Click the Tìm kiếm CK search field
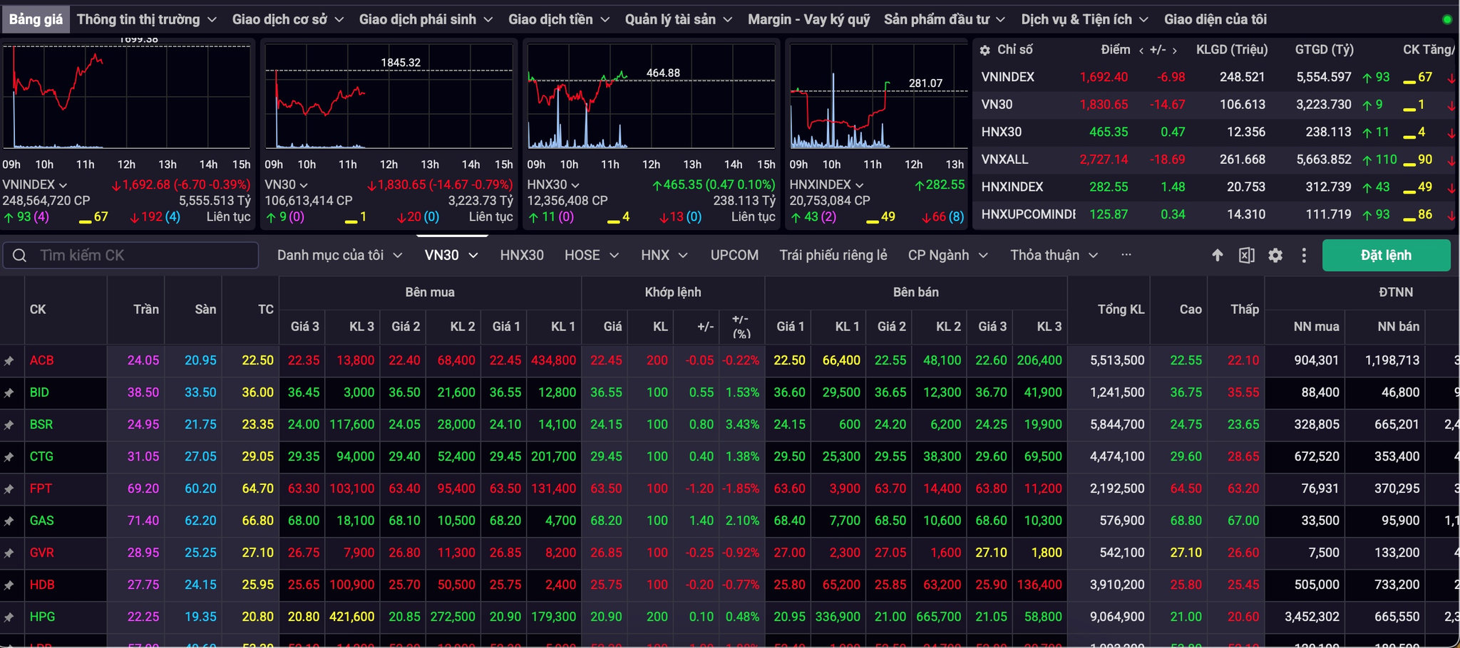 [x=130, y=255]
